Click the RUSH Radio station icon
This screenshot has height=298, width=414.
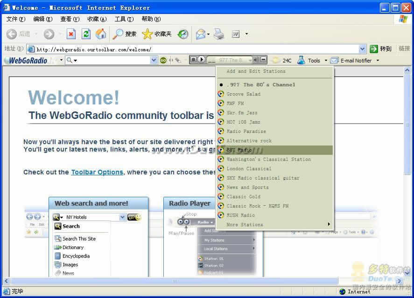point(221,215)
